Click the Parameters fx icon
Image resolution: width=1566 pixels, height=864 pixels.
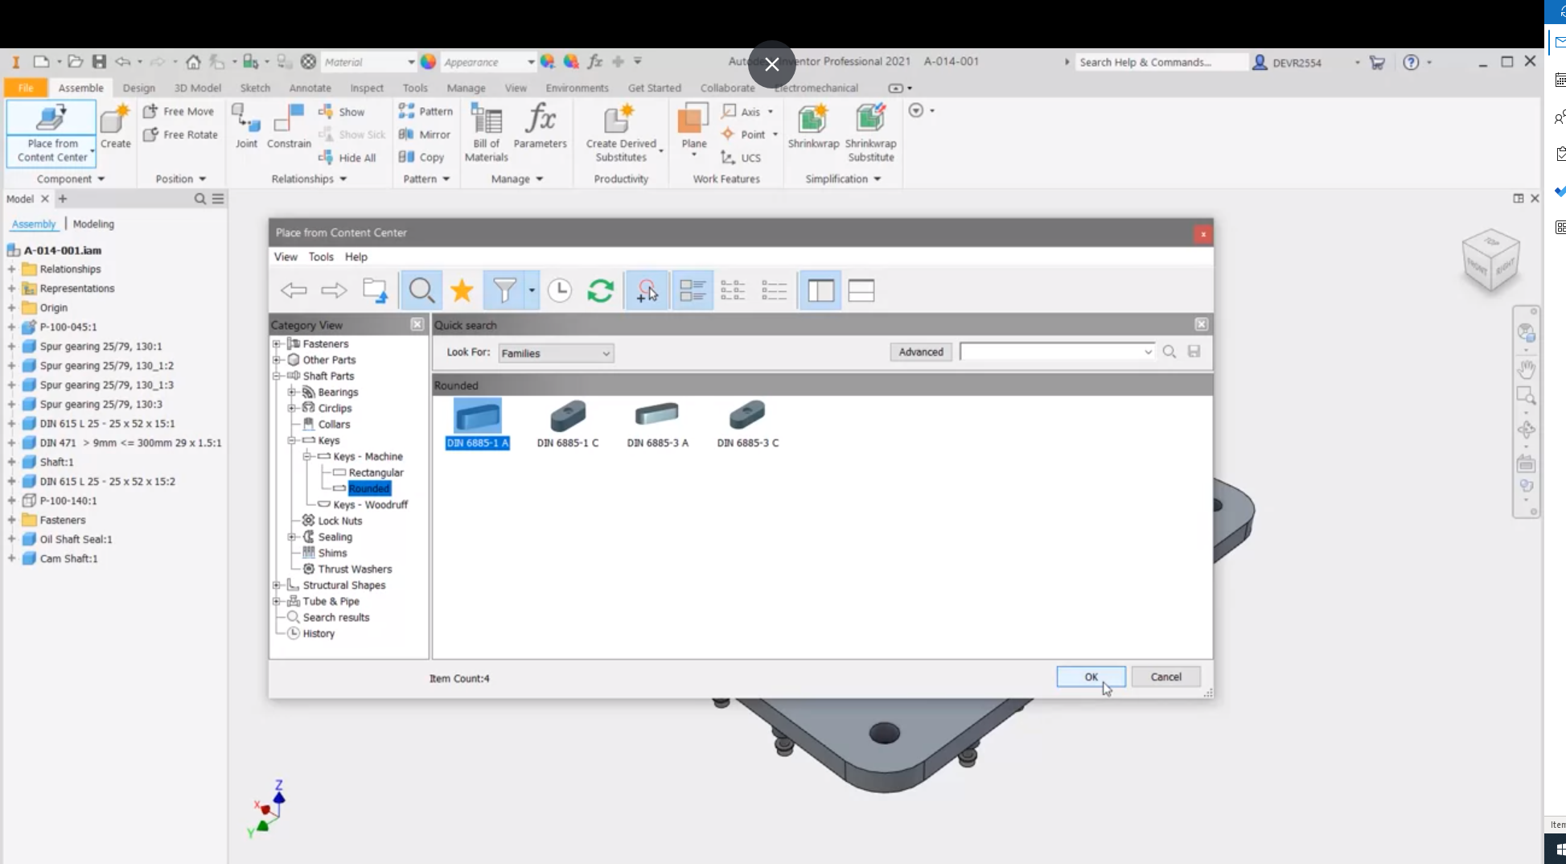[x=541, y=122]
